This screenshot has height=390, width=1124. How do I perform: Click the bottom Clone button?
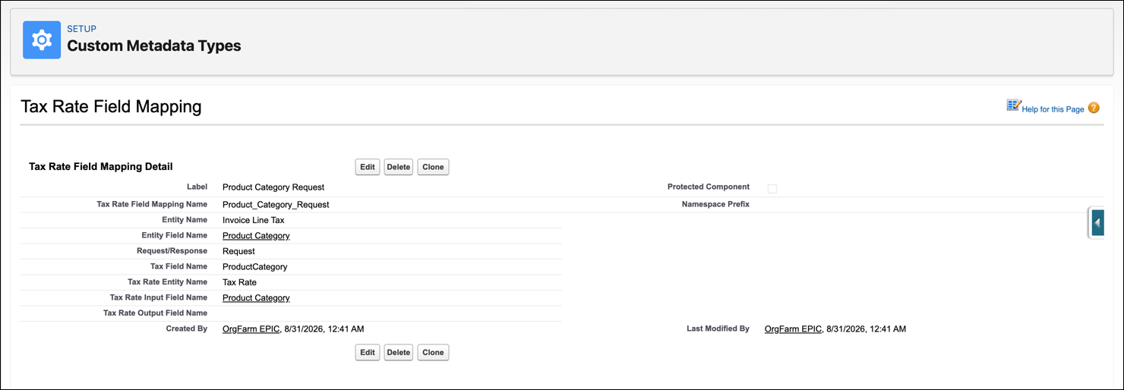tap(433, 352)
